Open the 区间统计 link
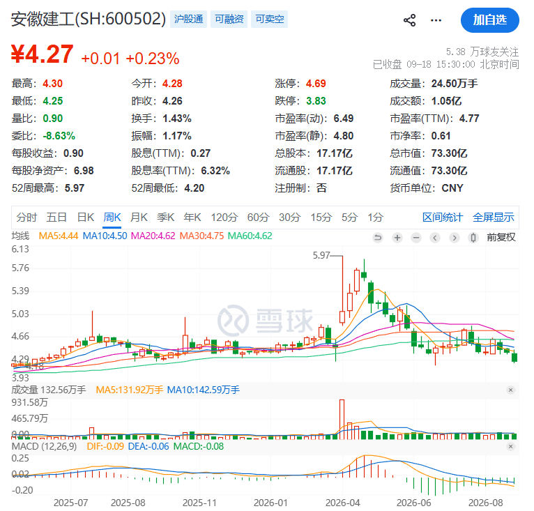Image resolution: width=534 pixels, height=511 pixels. (443, 218)
